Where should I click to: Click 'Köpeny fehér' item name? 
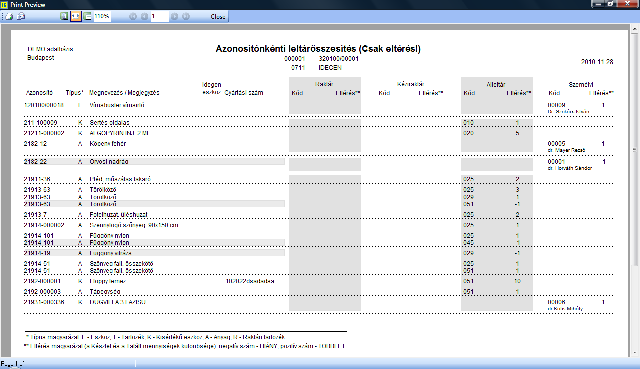[107, 144]
